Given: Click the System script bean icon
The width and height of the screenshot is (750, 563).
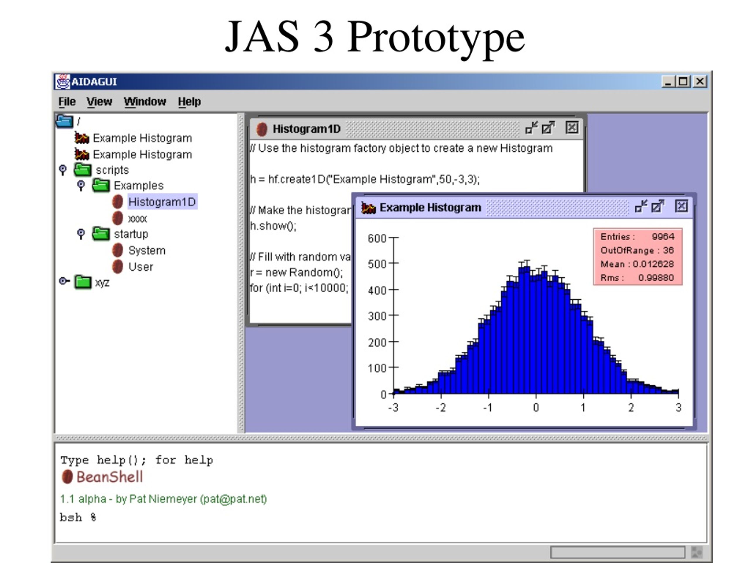Looking at the screenshot, I should coord(118,250).
